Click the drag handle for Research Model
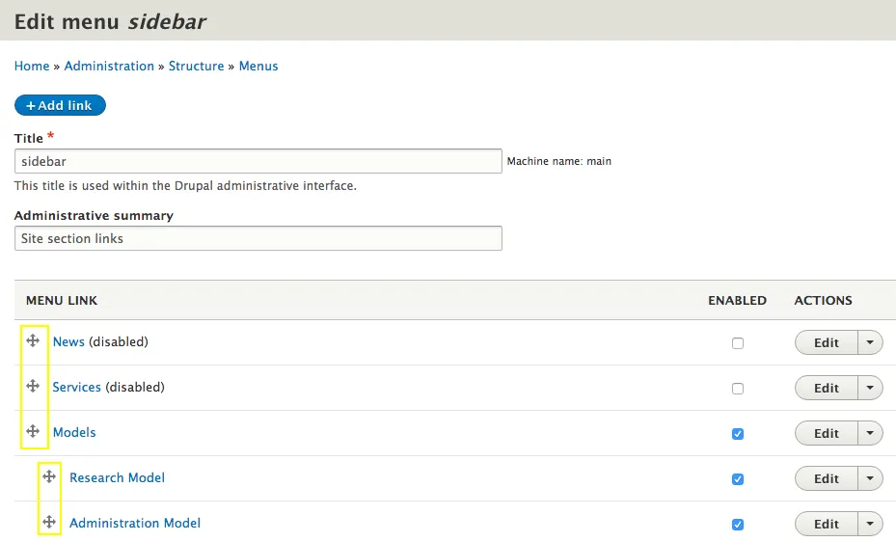 pyautogui.click(x=49, y=476)
